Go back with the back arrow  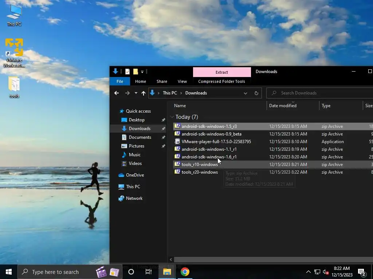(117, 93)
